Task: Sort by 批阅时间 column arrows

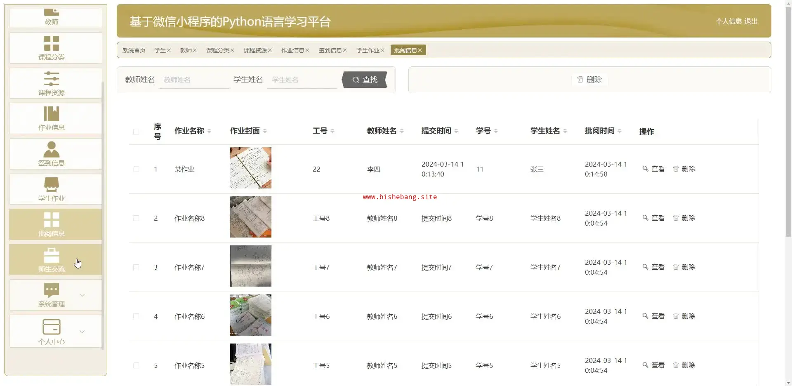Action: pyautogui.click(x=620, y=131)
